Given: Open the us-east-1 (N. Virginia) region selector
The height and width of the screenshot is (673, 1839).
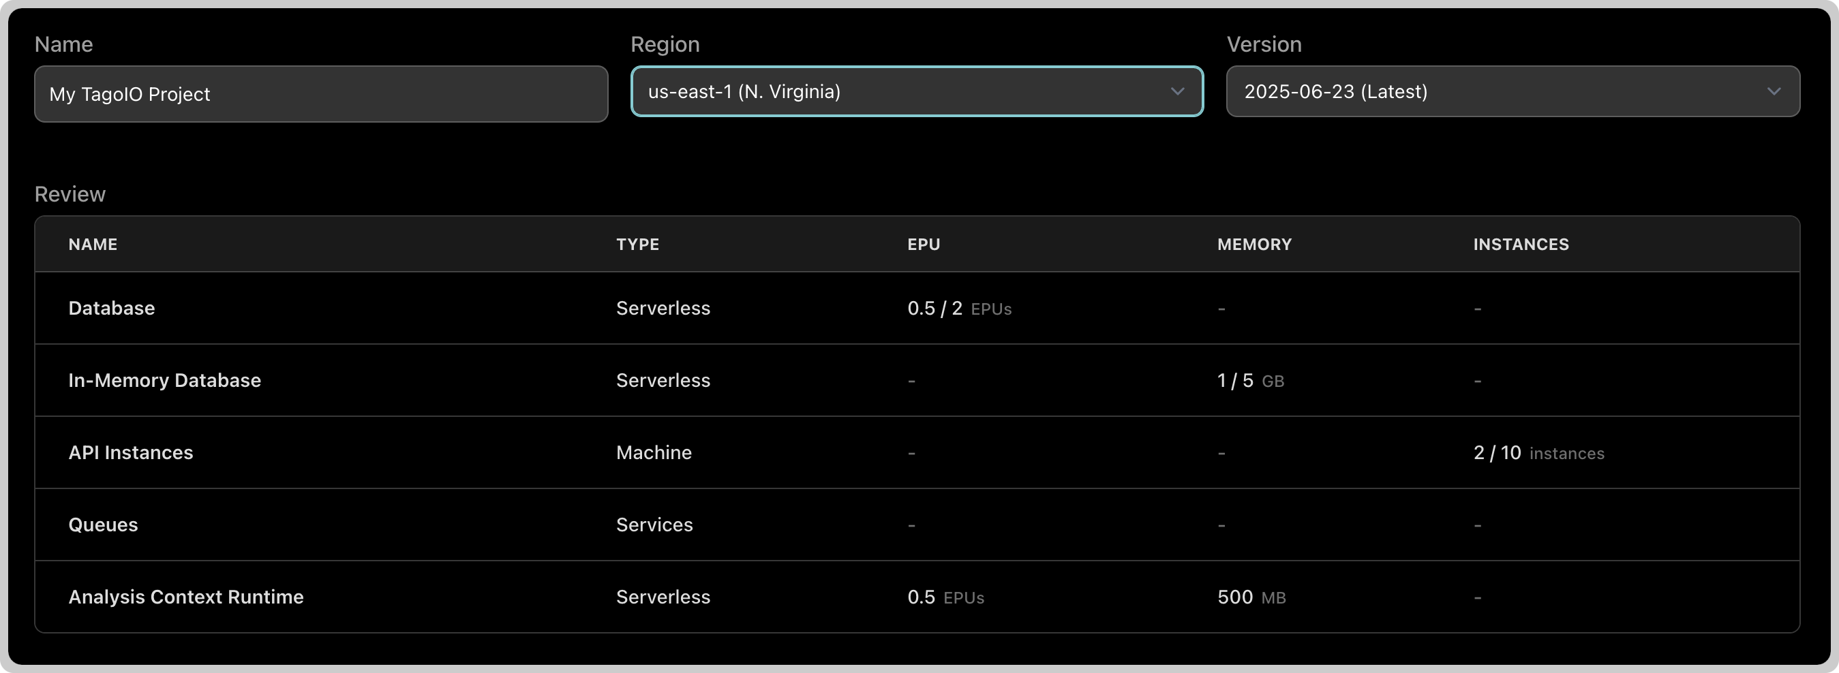Looking at the screenshot, I should pos(917,91).
